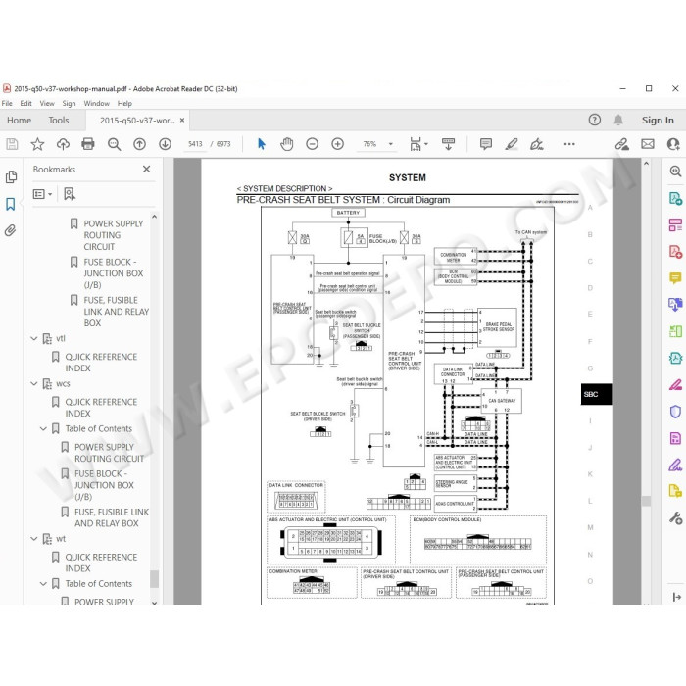
Task: Open the Window menu
Action: coord(96,103)
